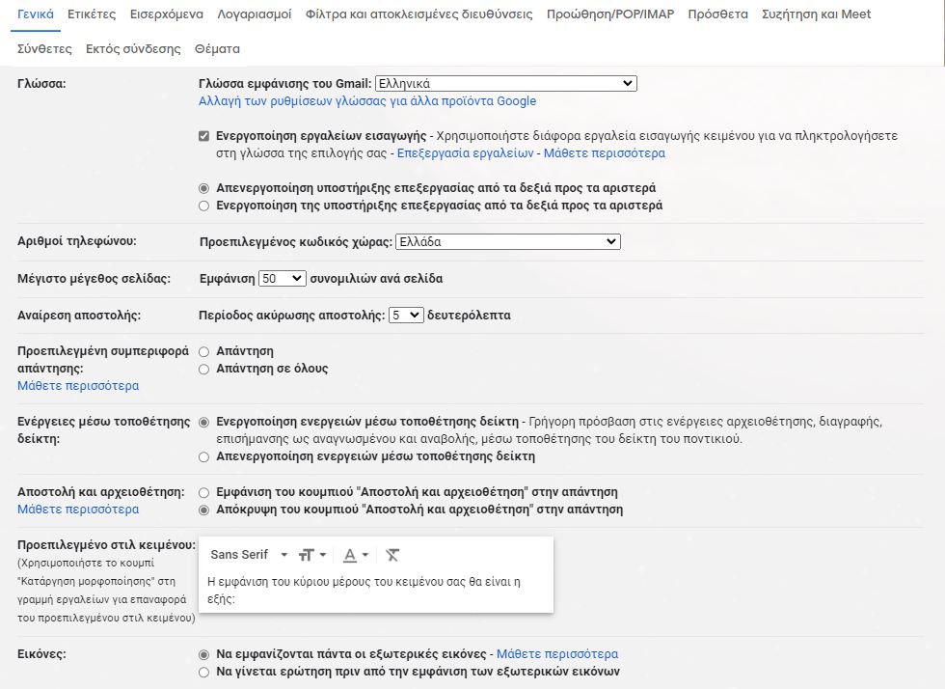Open the text size icon in font toolbar
This screenshot has height=689, width=945.
(x=312, y=555)
